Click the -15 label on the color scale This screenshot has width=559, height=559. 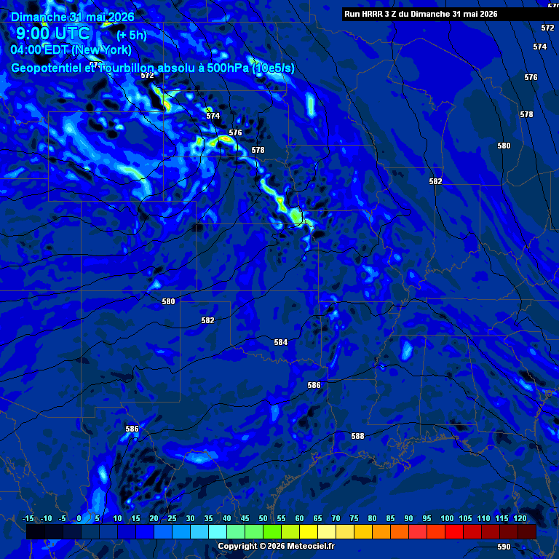(x=28, y=518)
